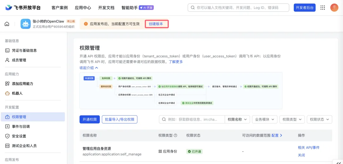Click the magnifier in permission search box
The image size is (343, 164).
pos(164,120)
